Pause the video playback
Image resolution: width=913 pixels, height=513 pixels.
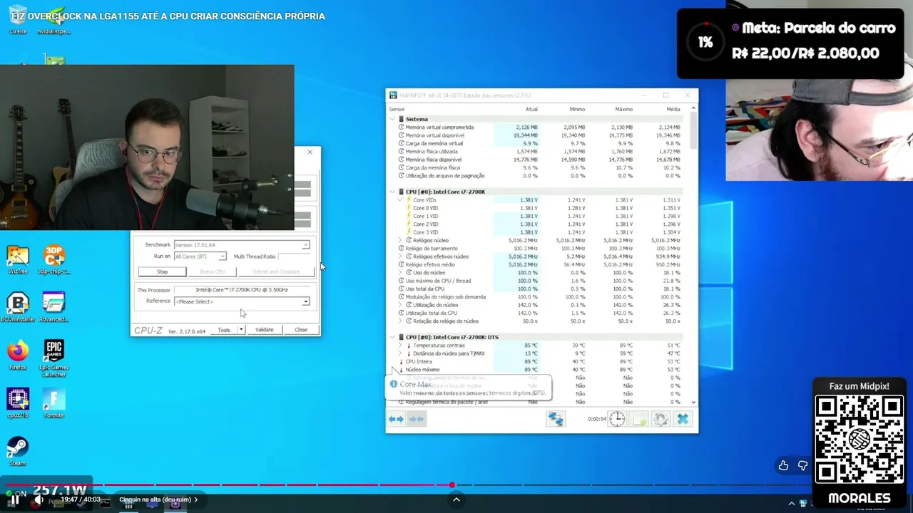pos(14,500)
